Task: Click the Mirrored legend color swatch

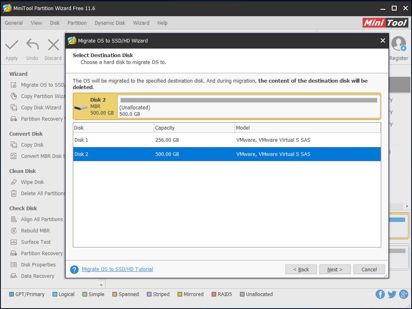Action: click(180, 294)
